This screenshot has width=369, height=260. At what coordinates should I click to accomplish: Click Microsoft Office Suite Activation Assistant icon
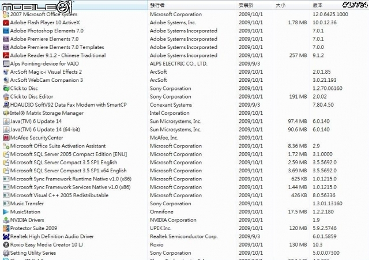coord(6,146)
